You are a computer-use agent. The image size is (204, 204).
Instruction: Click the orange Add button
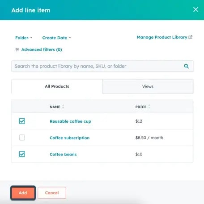coord(23,193)
